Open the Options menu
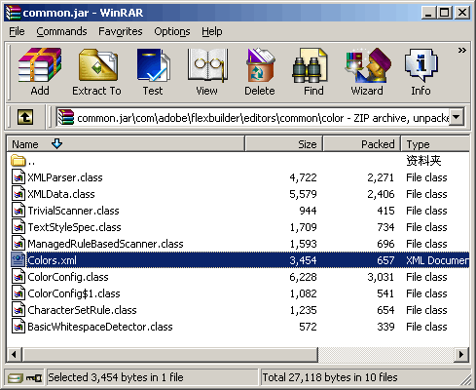This screenshot has height=390, width=476. coord(172,31)
